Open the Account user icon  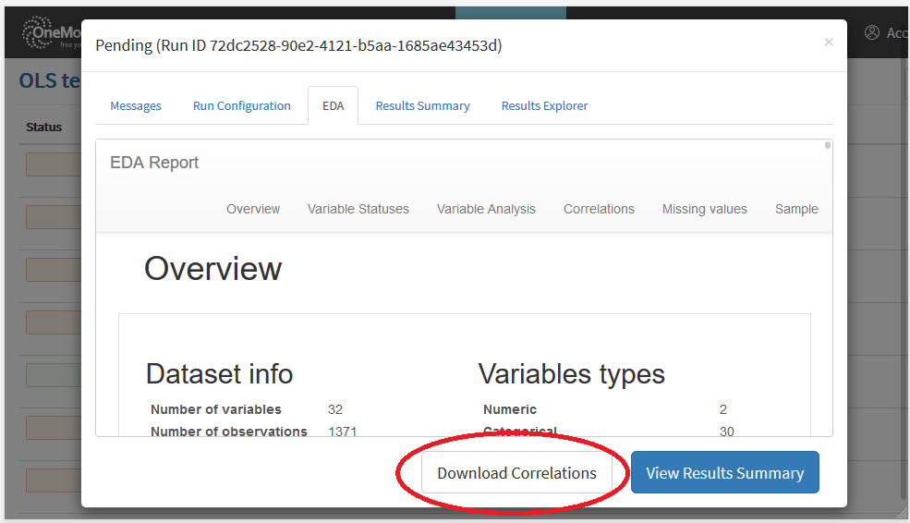pyautogui.click(x=872, y=32)
